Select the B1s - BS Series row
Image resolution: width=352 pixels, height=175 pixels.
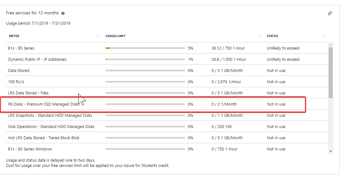click(21, 48)
